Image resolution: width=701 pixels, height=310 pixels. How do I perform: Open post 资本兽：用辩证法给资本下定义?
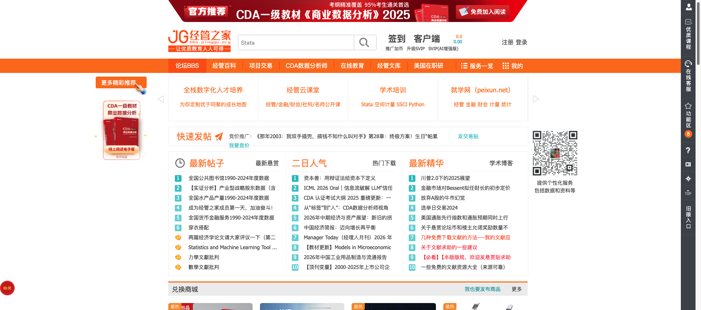coord(340,178)
